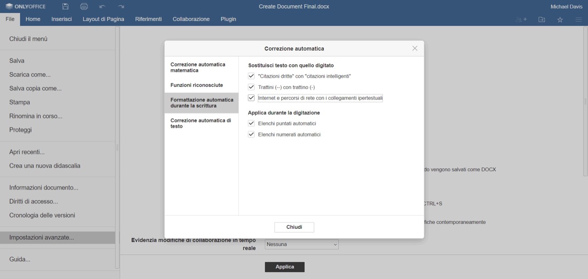
Task: Open the Inserisci tab
Action: pyautogui.click(x=62, y=19)
